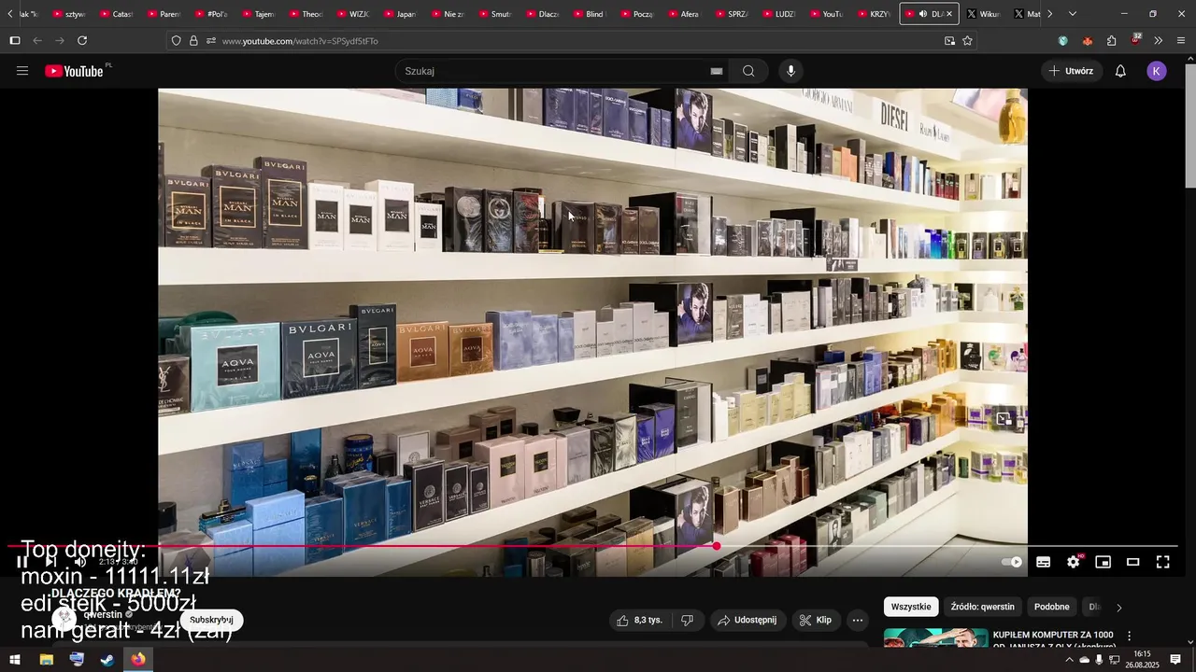Toggle subtitles in the video player
This screenshot has height=672, width=1196.
1044,562
